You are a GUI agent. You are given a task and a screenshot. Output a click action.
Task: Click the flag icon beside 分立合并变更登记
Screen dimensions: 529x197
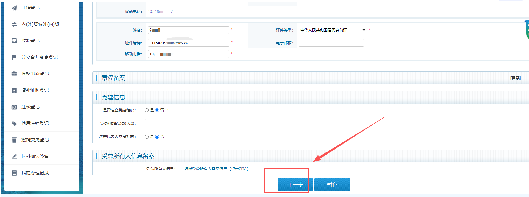point(14,57)
